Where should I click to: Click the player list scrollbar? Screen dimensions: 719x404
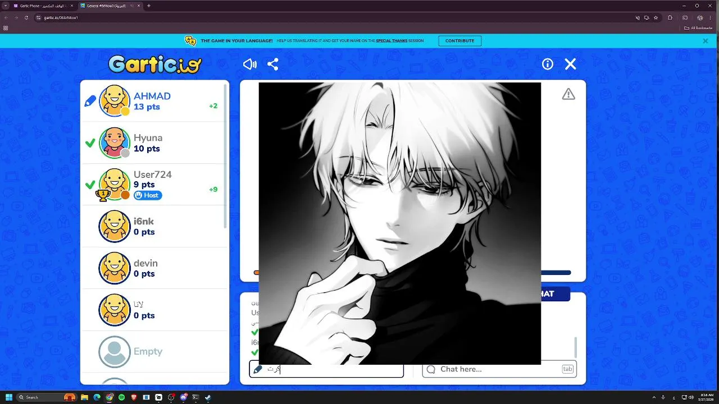click(226, 155)
